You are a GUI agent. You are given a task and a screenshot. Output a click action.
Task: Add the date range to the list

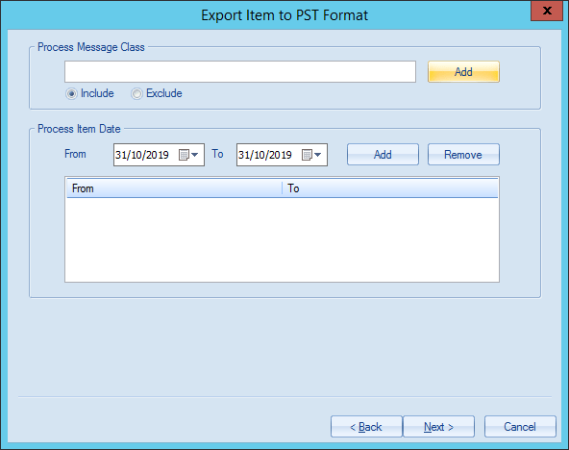(383, 155)
